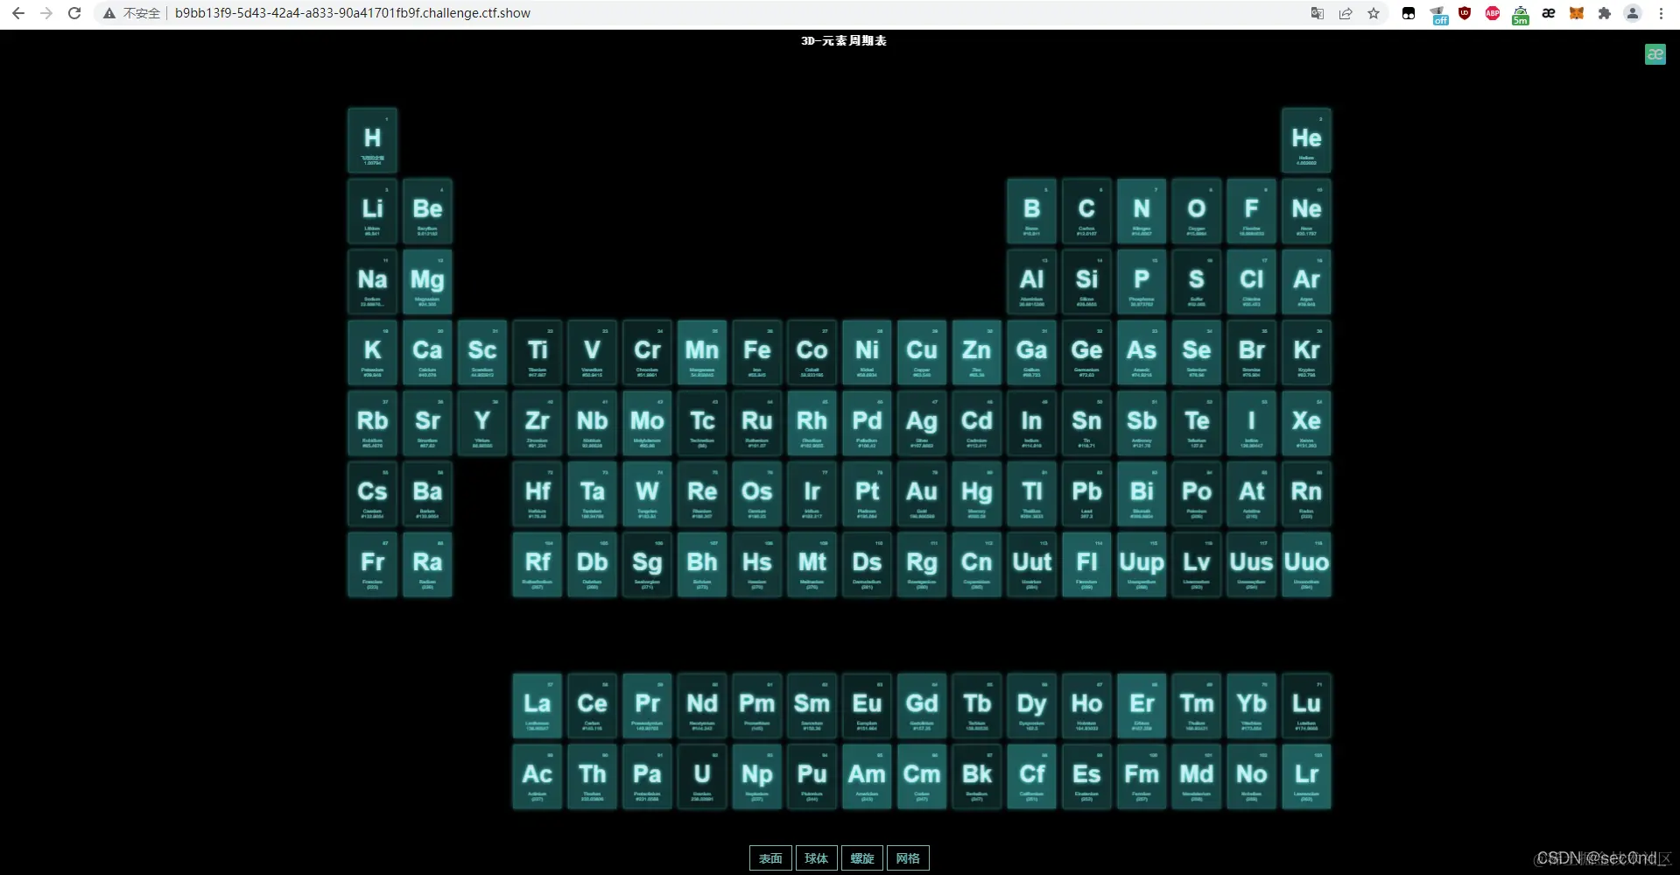This screenshot has width=1680, height=875.
Task: Click the Rf rutherfordium tile
Action: [538, 565]
